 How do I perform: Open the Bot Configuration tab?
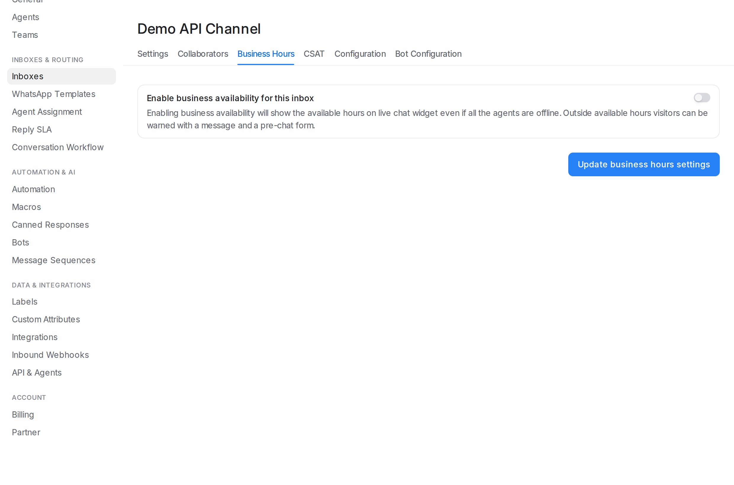[x=428, y=54]
